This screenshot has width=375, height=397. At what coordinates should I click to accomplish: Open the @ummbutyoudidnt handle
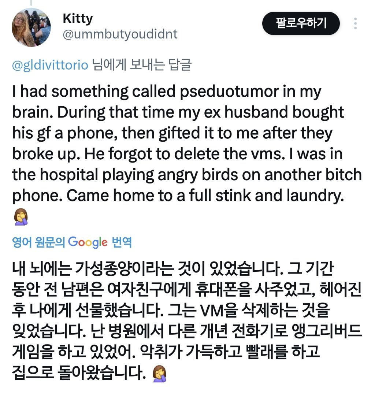120,34
